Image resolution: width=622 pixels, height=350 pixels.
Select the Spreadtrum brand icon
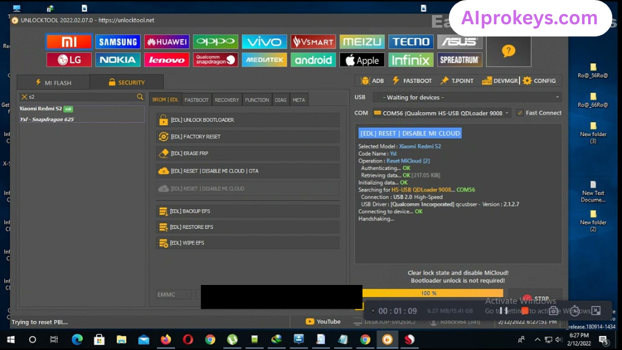tap(459, 60)
